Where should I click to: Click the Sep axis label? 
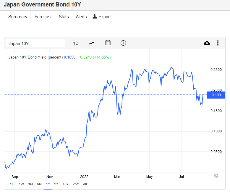click(15, 177)
